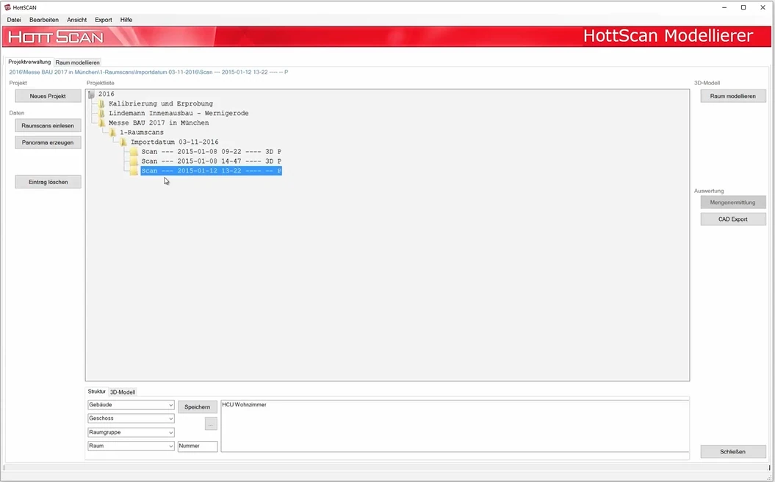
Task: Click the Schließen button
Action: tap(733, 451)
